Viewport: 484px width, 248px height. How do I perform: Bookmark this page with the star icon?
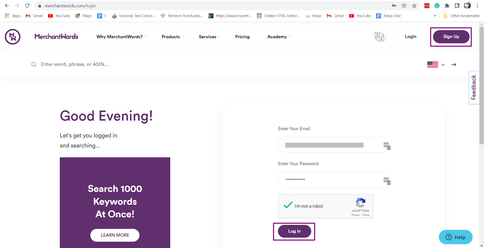[x=414, y=5]
